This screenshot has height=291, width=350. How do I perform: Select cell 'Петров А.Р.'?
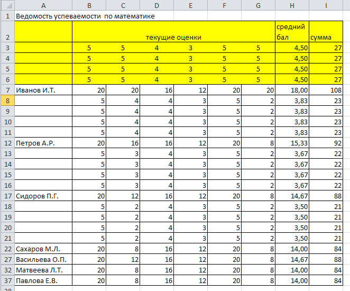click(x=43, y=143)
